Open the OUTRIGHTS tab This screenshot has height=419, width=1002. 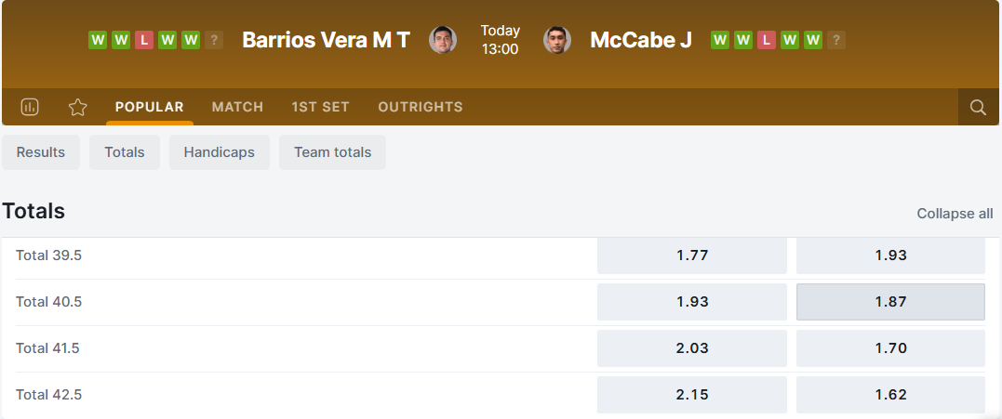click(x=421, y=107)
